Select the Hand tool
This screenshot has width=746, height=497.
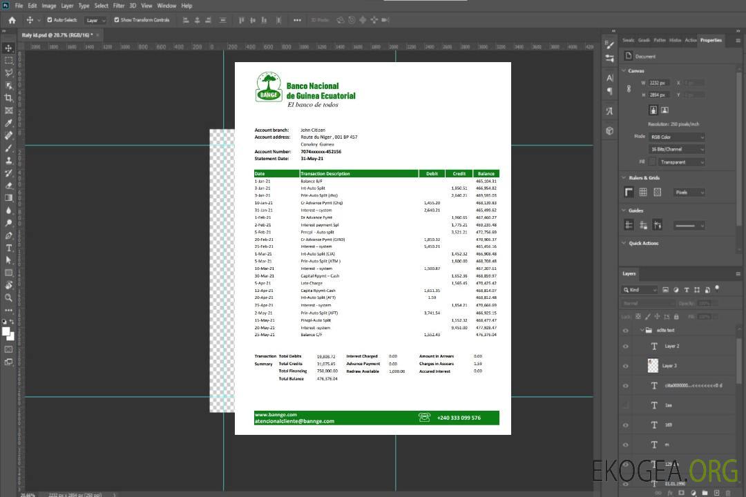coord(8,285)
